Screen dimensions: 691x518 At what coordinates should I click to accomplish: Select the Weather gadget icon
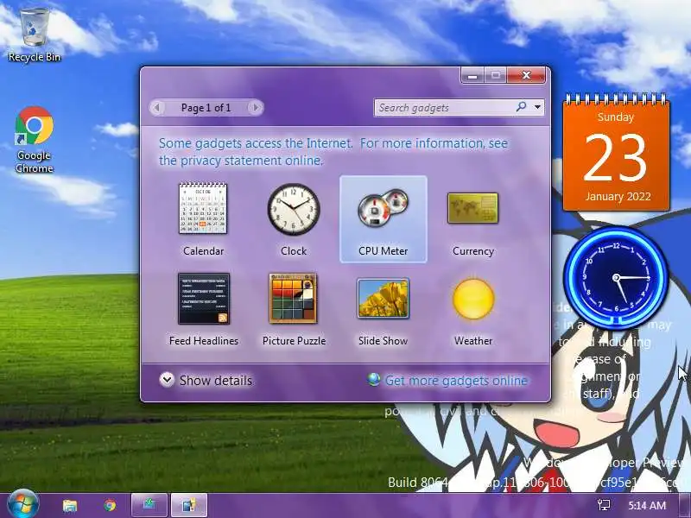(x=473, y=299)
